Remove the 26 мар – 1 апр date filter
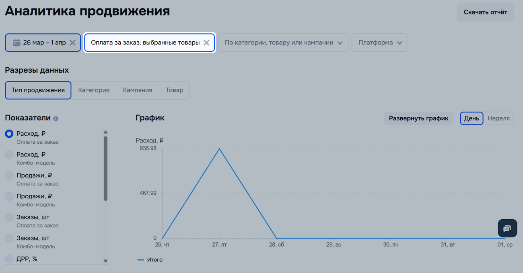The image size is (523, 273). pos(73,43)
